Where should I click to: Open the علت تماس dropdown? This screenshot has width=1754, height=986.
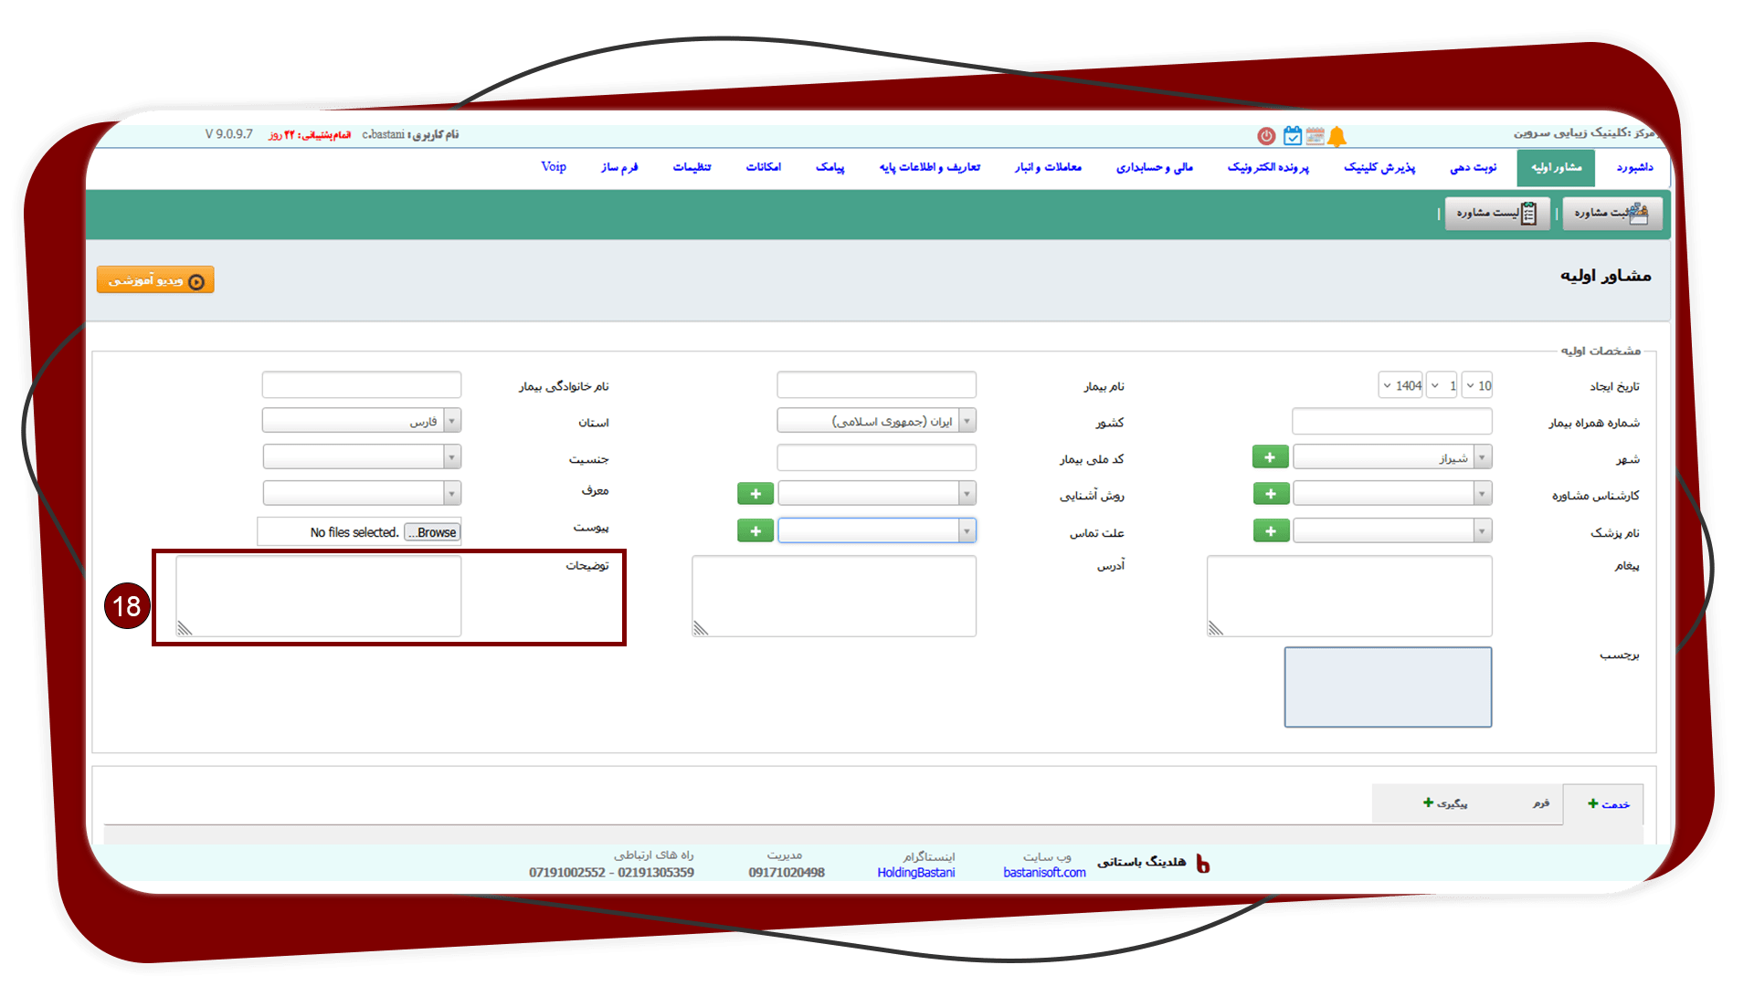pyautogui.click(x=876, y=530)
